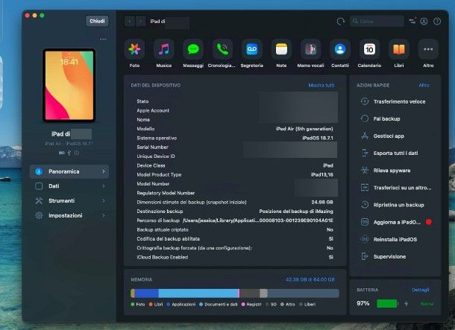Click the Chiudi button

[x=97, y=22]
